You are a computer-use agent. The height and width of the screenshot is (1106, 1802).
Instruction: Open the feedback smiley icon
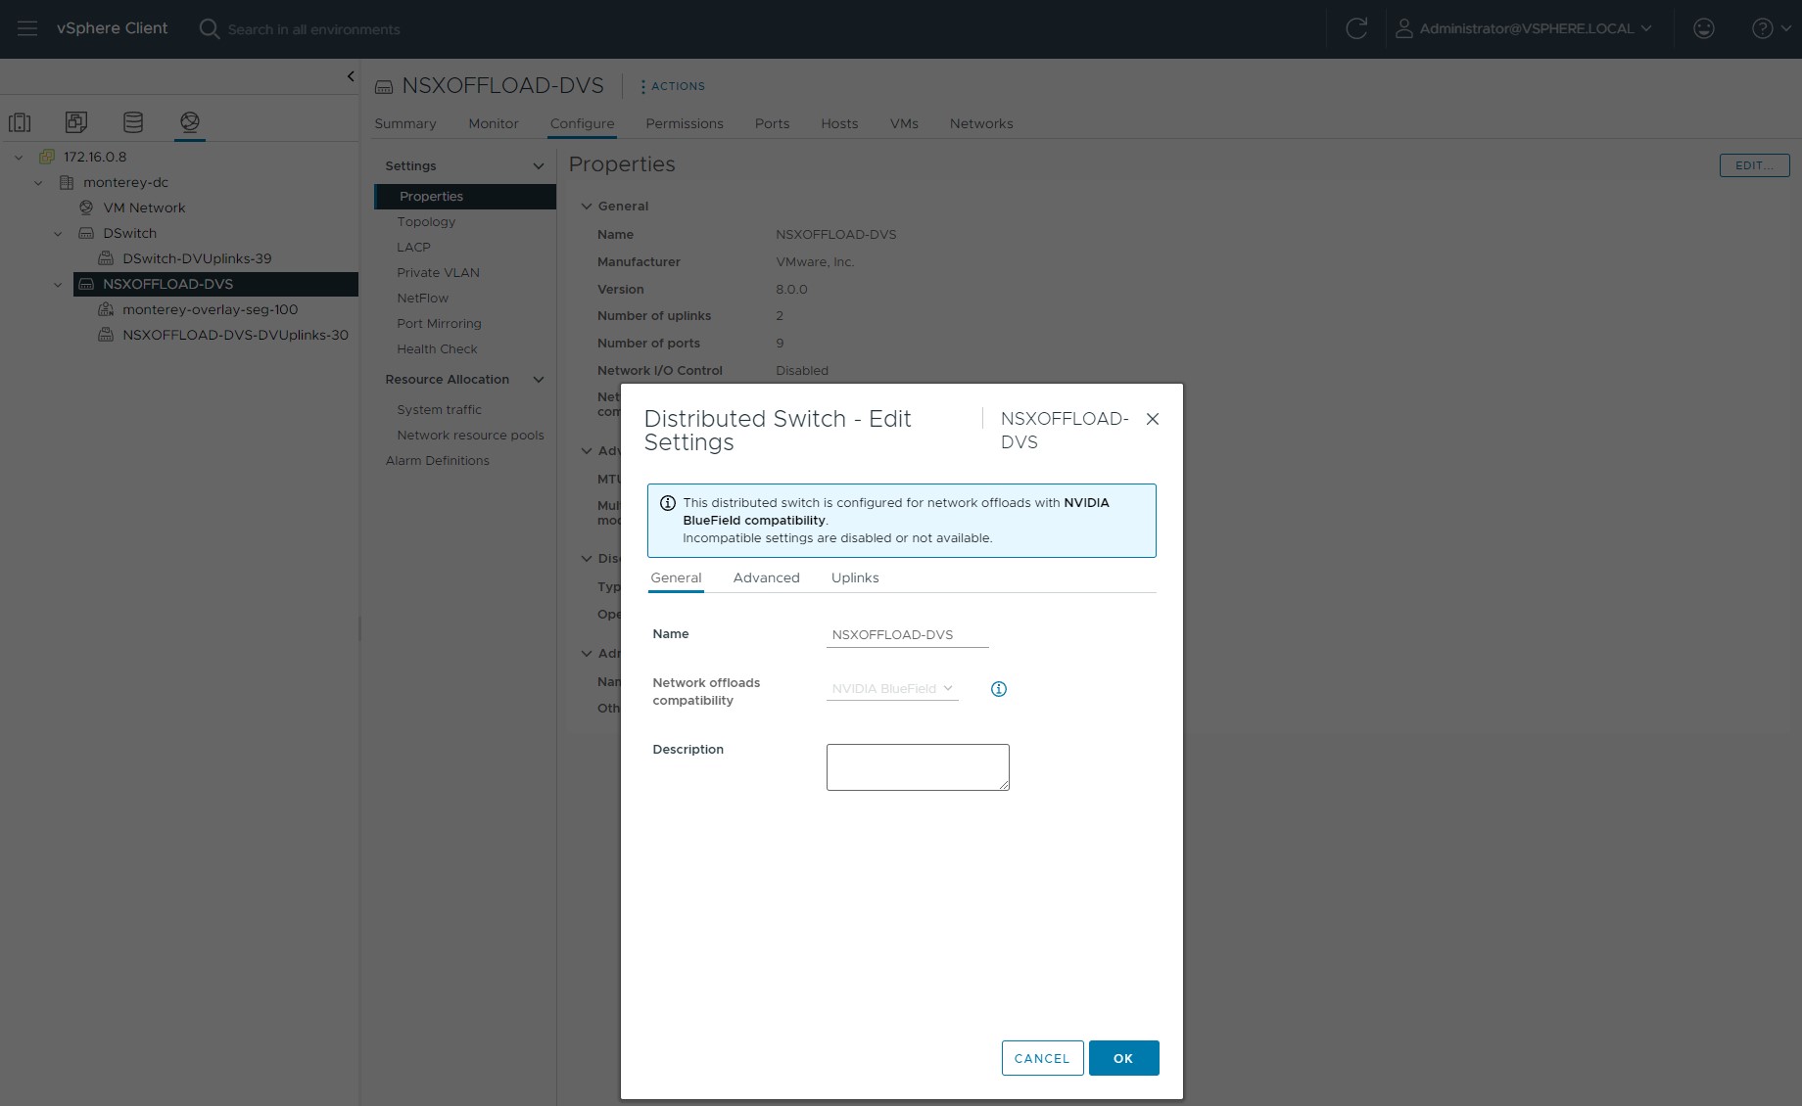coord(1704,29)
